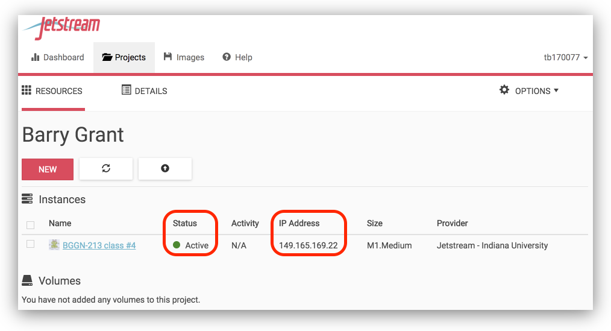Click the red NEW button
The image size is (611, 331).
click(48, 169)
